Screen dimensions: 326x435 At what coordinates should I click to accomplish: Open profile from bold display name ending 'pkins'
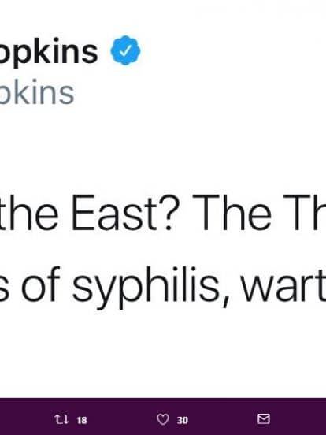49,53
